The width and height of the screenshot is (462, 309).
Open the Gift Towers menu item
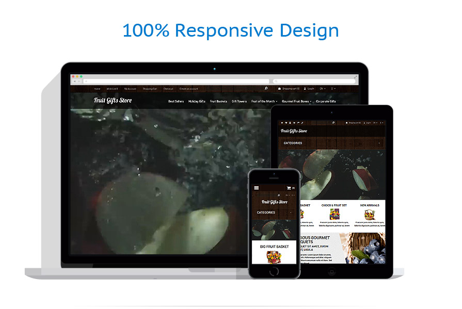(239, 102)
